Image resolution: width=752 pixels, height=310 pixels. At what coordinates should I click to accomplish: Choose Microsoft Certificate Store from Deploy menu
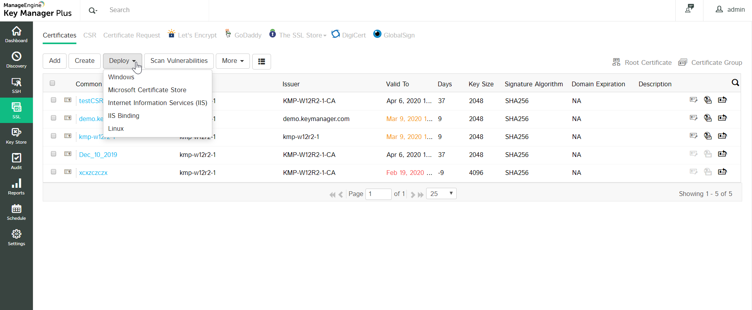pyautogui.click(x=147, y=90)
